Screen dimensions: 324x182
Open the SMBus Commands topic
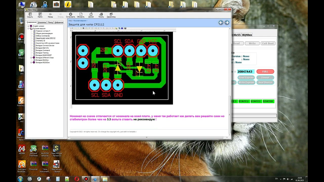pos(43,36)
